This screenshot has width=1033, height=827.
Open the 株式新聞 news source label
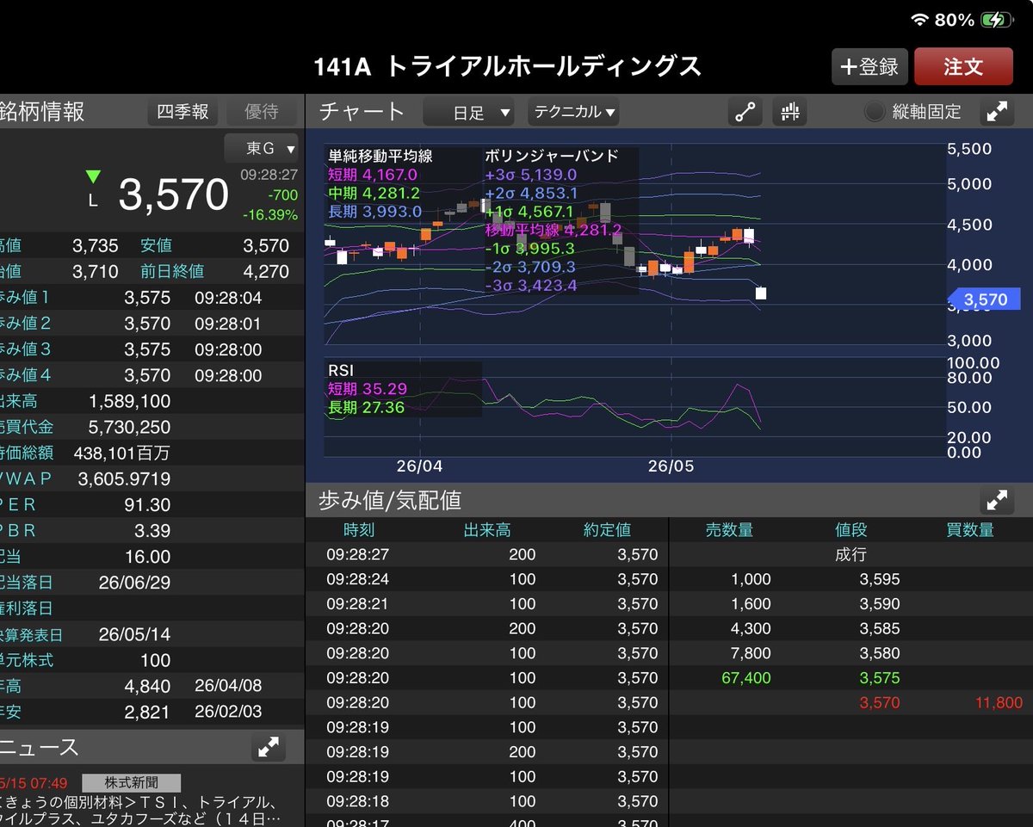pos(132,783)
